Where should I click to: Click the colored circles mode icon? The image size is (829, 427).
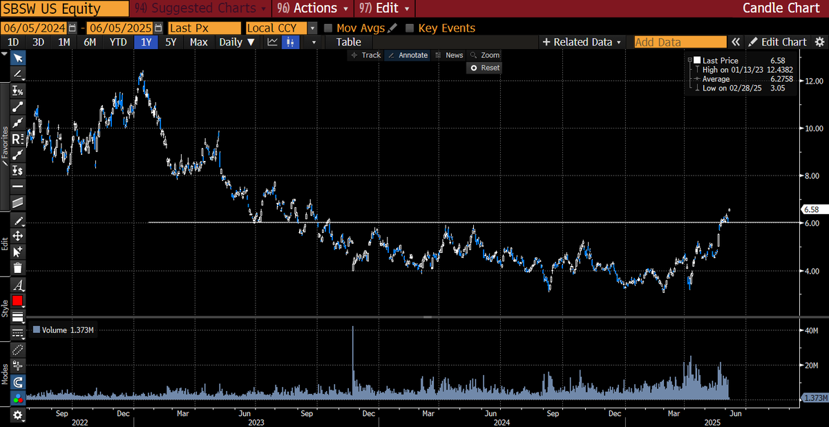[x=18, y=398]
